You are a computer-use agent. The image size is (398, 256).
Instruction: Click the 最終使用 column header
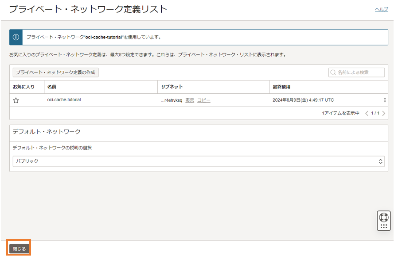(281, 87)
